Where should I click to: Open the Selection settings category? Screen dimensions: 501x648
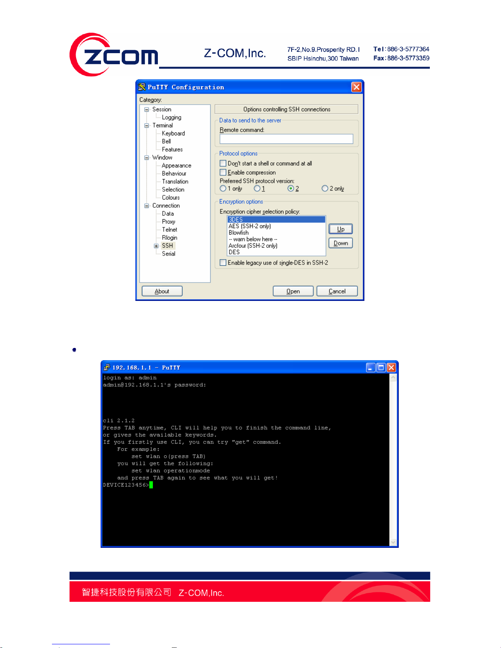pyautogui.click(x=173, y=189)
